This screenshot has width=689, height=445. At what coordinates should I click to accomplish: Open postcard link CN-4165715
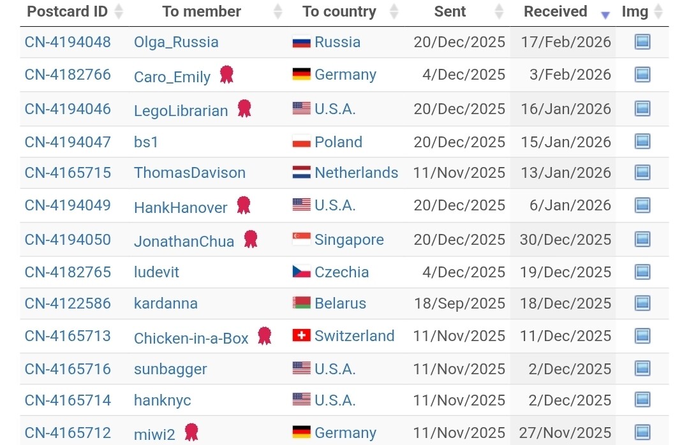(68, 173)
